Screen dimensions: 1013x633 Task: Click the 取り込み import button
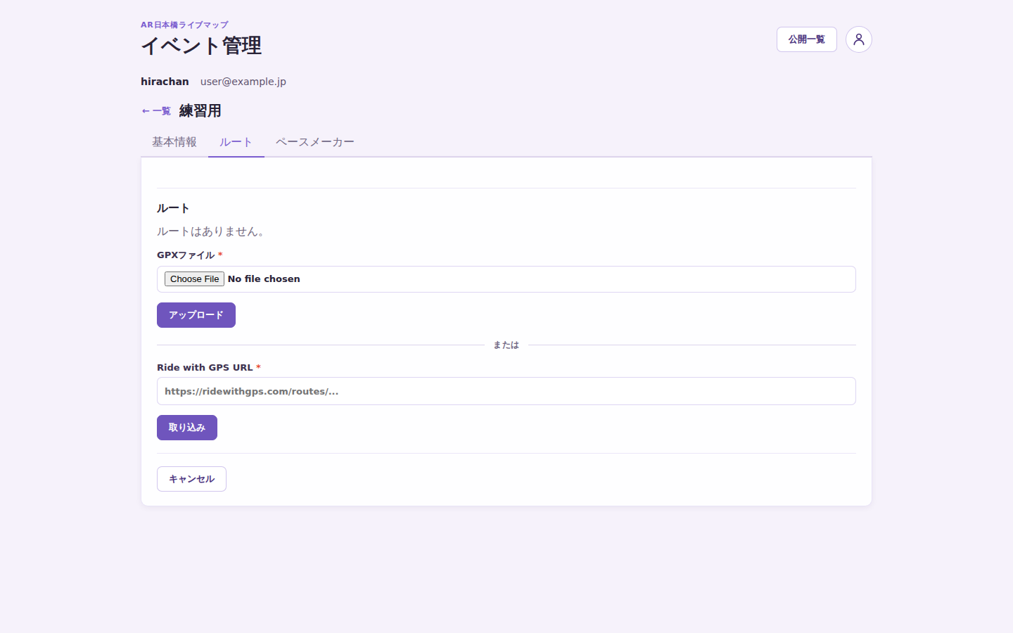(x=186, y=428)
